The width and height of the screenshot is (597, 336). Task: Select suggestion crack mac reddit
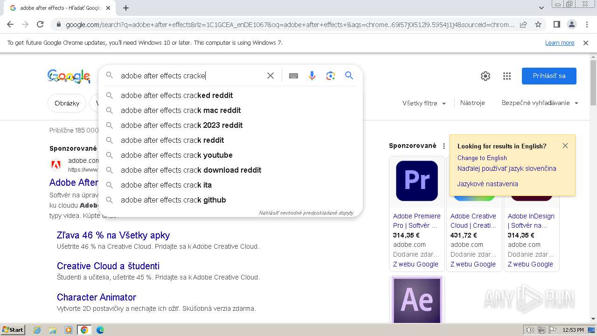[x=230, y=110]
